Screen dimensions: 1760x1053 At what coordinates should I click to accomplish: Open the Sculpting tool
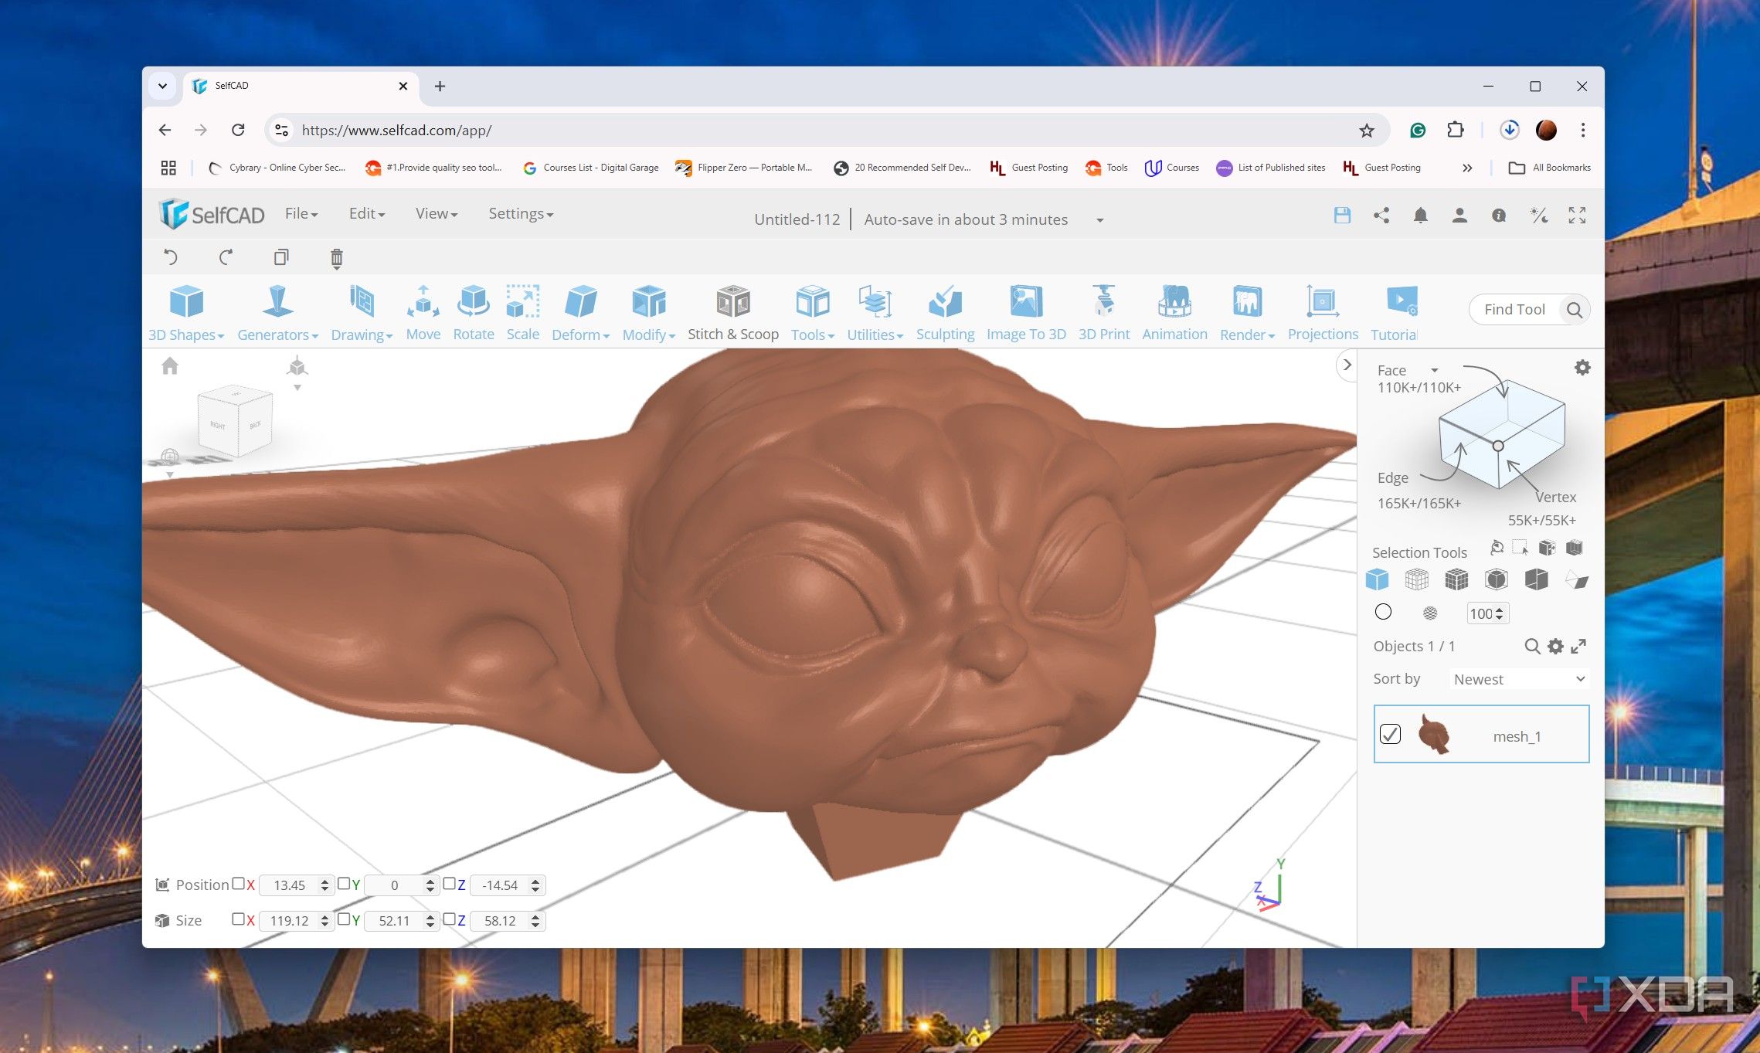pyautogui.click(x=945, y=313)
